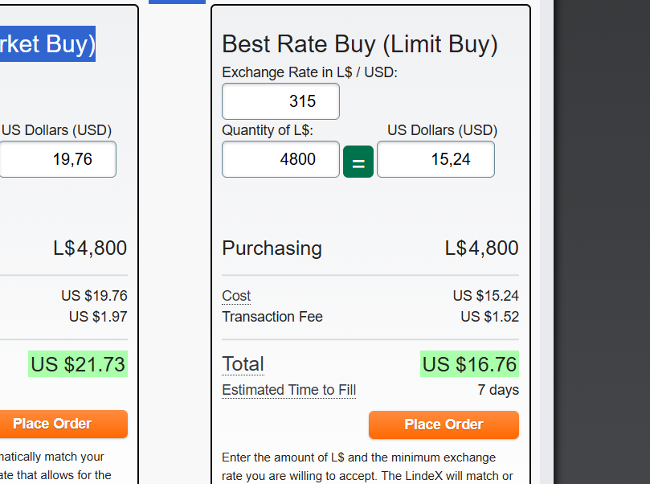This screenshot has height=484, width=650.
Task: Click the underlined Cost label
Action: click(236, 296)
